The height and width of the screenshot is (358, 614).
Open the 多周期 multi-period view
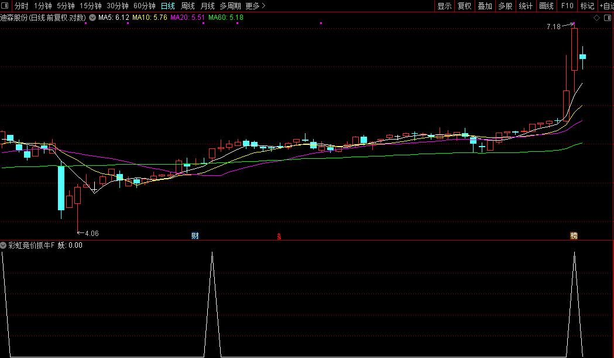[230, 6]
